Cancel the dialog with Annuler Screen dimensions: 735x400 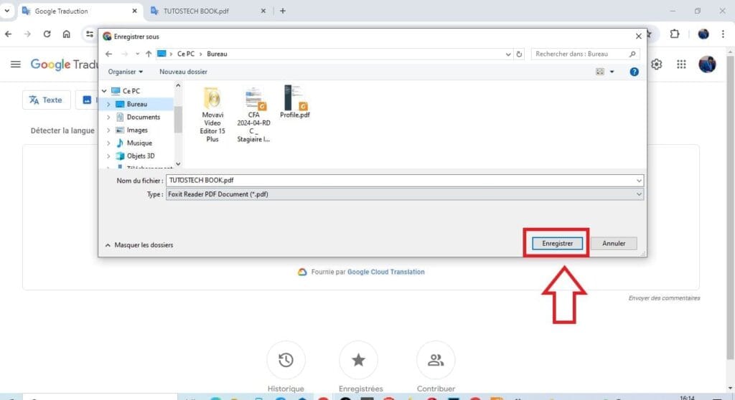tap(614, 244)
